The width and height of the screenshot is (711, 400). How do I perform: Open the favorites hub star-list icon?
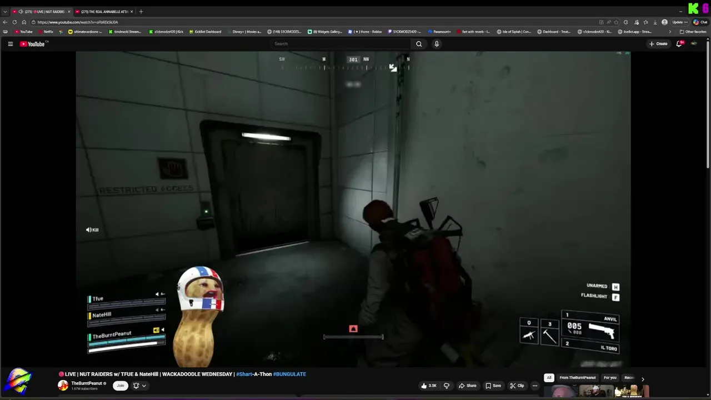645,22
